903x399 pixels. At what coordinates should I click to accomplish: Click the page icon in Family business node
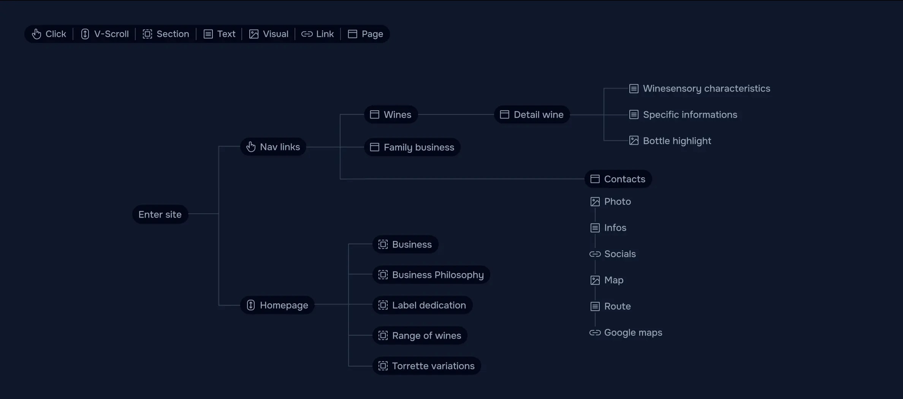375,147
